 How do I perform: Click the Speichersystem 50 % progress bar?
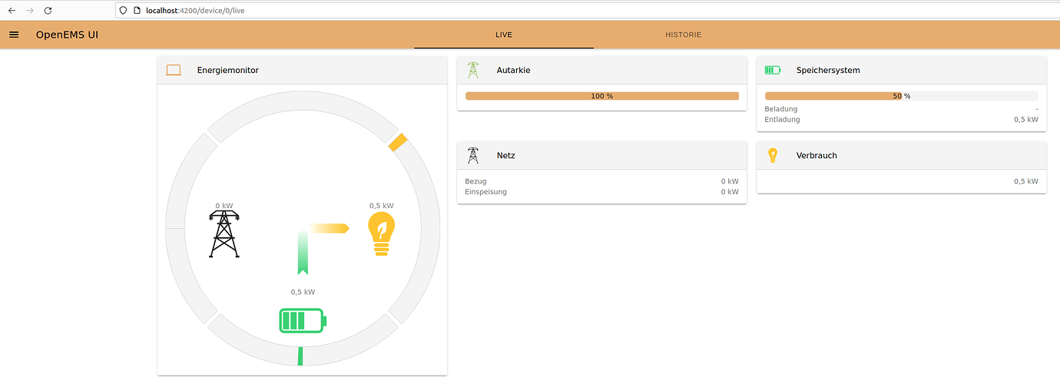[x=901, y=96]
